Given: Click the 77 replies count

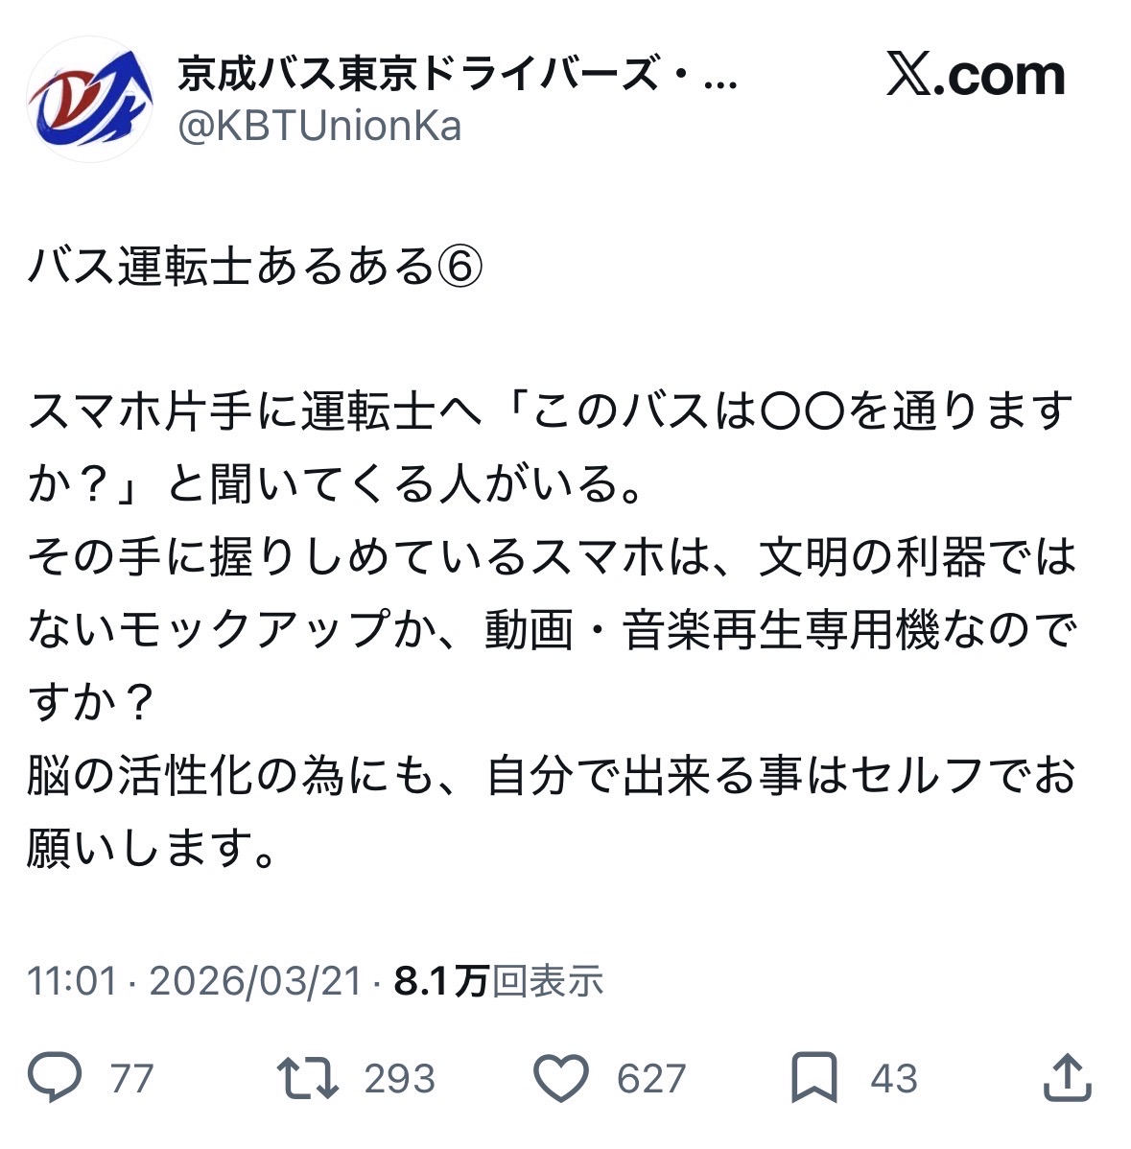Looking at the screenshot, I should click(x=132, y=1078).
